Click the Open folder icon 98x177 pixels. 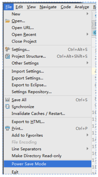(8, 21)
